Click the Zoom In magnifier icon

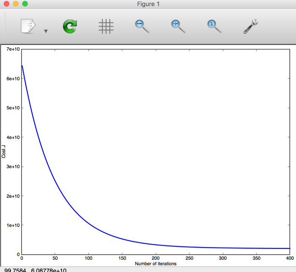178,26
